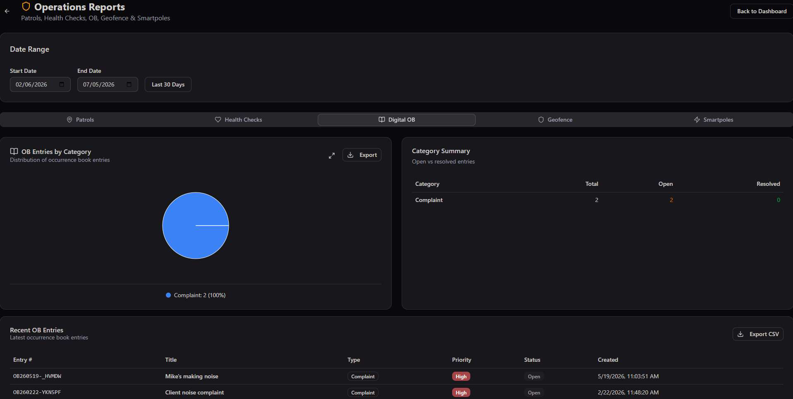Click entry number OB260222-YKN5PF

tap(37, 392)
